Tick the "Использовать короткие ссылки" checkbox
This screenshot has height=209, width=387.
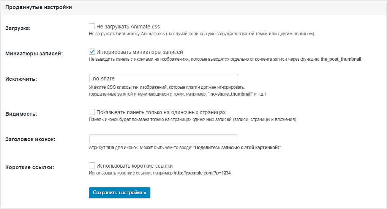pos(92,165)
